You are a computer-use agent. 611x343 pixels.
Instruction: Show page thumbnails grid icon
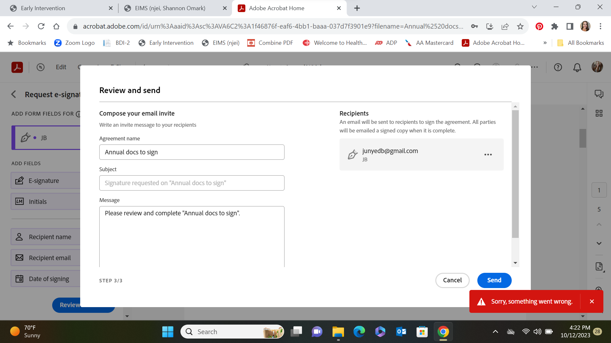point(599,113)
